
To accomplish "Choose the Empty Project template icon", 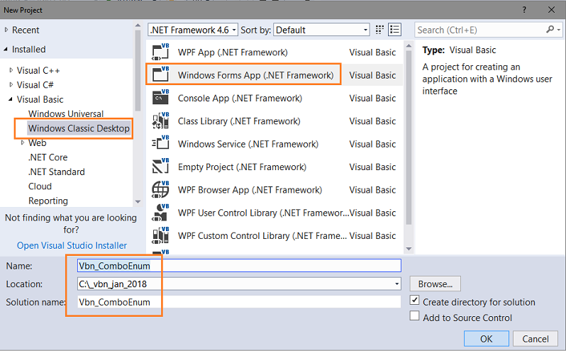I will click(160, 167).
